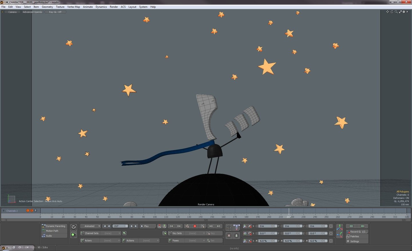
Task: Open the Palettes button
Action: click(x=354, y=236)
